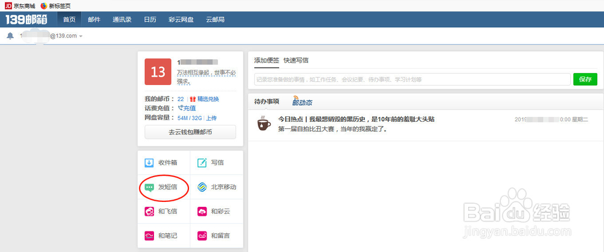604x252 pixels.
Task: Click the phone icon beside 充值
Action: (x=180, y=108)
